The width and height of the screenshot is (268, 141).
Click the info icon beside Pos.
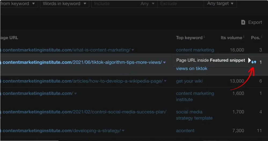point(262,37)
